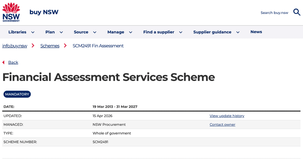Click the NSW Government waratah logo

[x=11, y=12]
